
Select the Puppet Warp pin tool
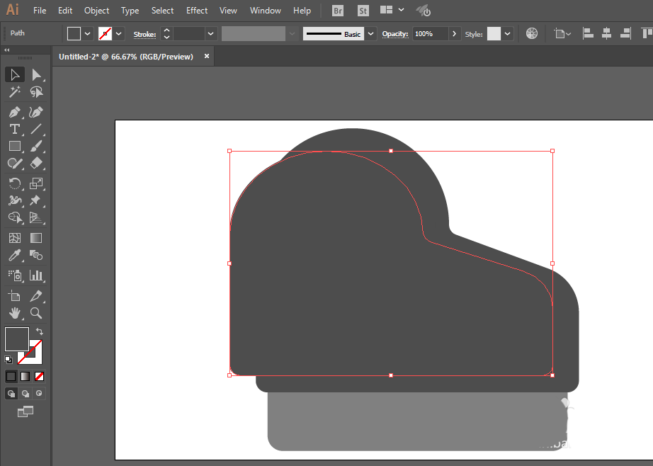click(36, 200)
